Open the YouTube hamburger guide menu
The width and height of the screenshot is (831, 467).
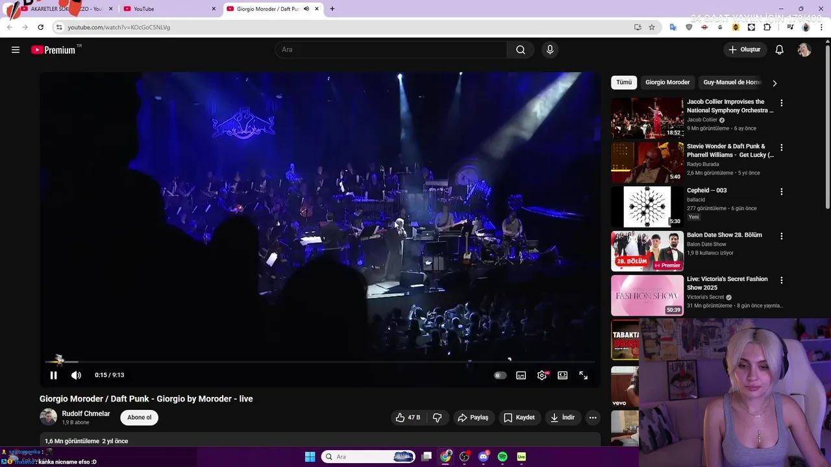coord(16,50)
